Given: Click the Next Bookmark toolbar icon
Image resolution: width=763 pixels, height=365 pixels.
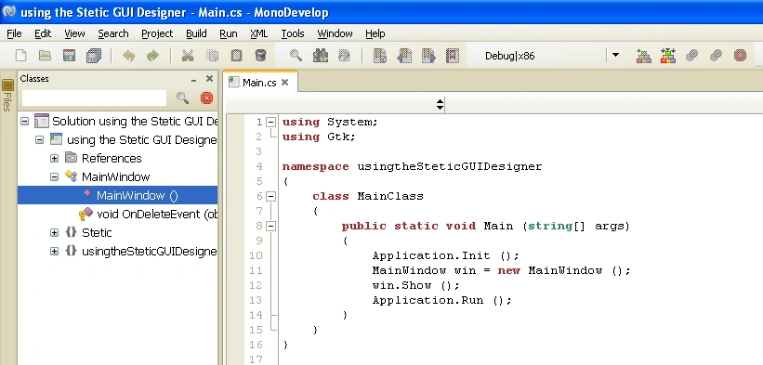Looking at the screenshot, I should click(428, 56).
